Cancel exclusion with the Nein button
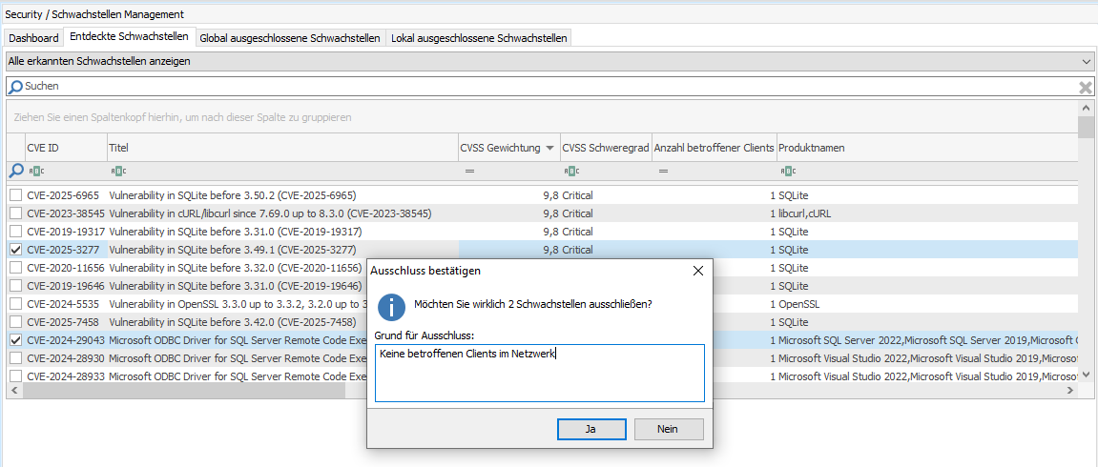 point(669,429)
